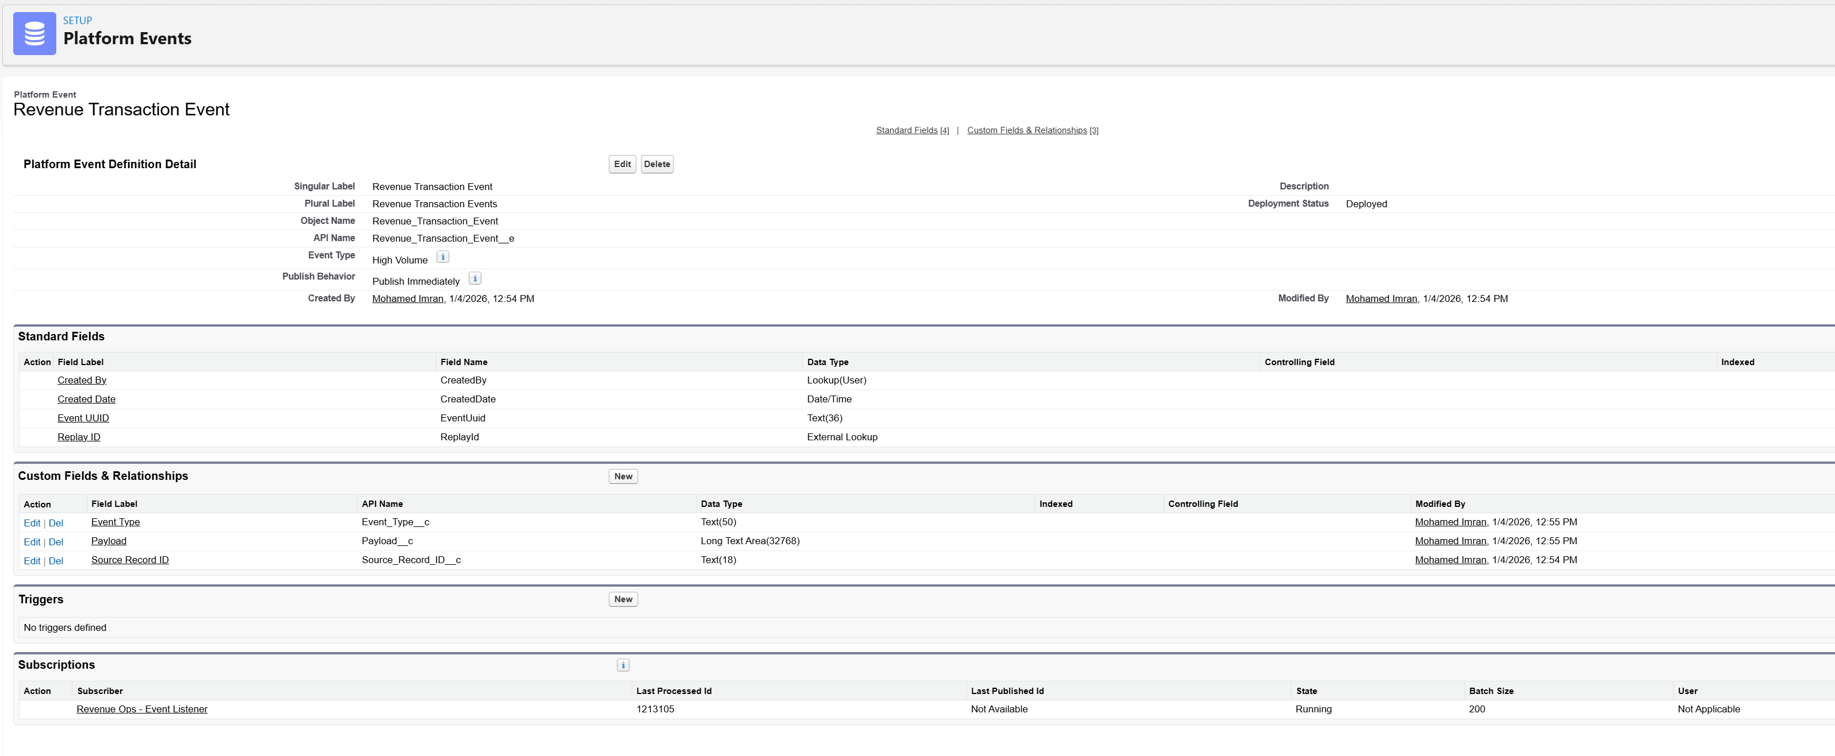Click Source_Record_ID__c API name cell
This screenshot has width=1835, height=756.
point(411,560)
